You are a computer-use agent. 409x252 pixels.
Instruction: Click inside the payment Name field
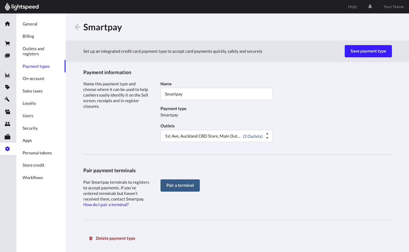(216, 94)
